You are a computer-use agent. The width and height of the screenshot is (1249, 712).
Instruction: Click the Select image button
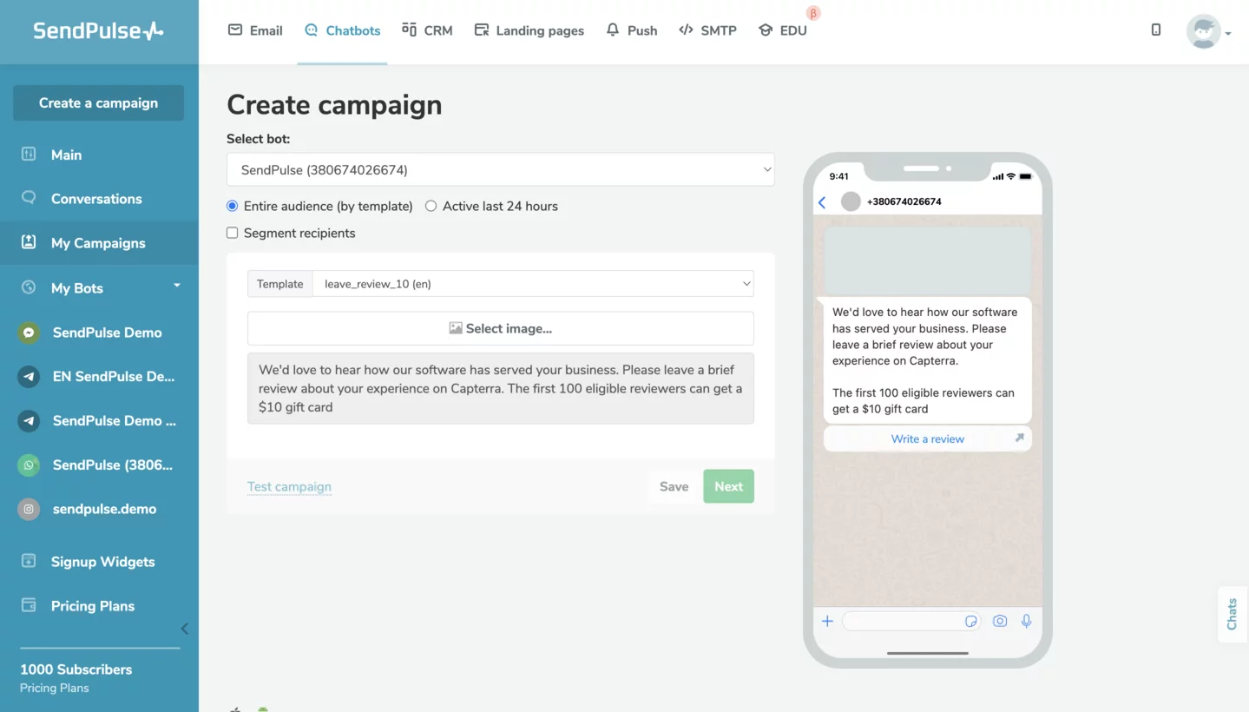(500, 328)
